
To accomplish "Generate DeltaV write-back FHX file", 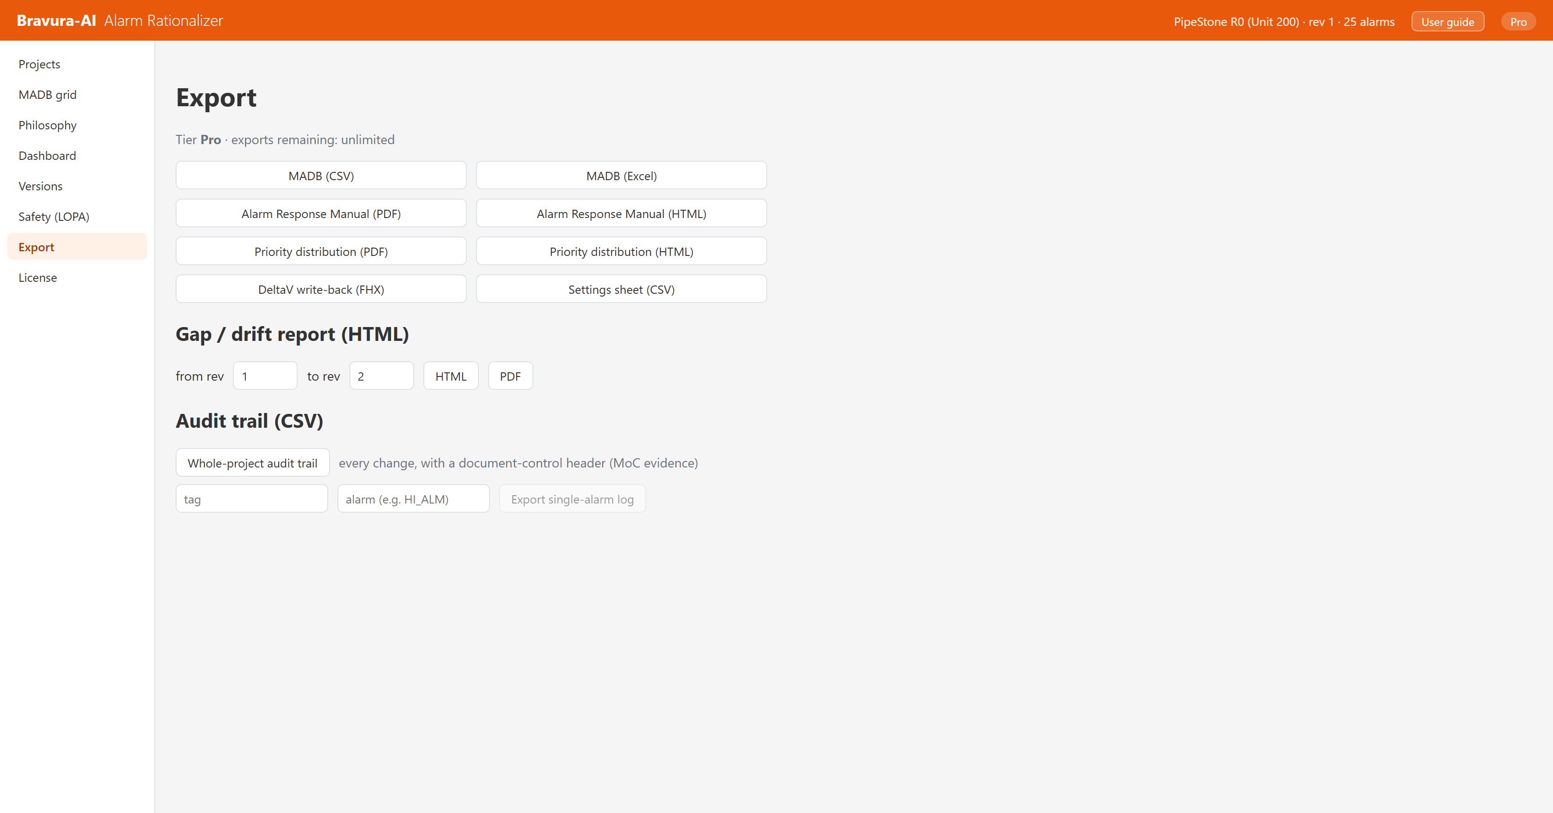I will (x=321, y=289).
